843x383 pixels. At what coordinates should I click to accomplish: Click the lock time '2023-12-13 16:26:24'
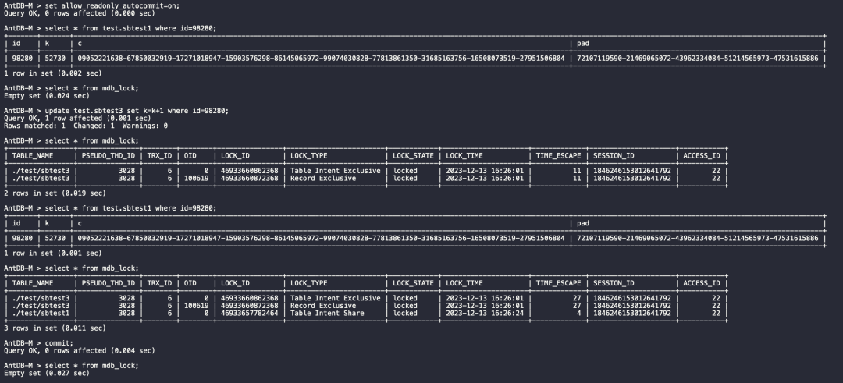click(485, 313)
